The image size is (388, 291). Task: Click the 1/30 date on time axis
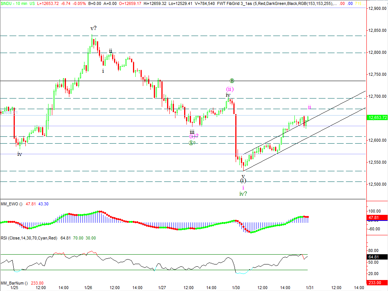pos(236,288)
